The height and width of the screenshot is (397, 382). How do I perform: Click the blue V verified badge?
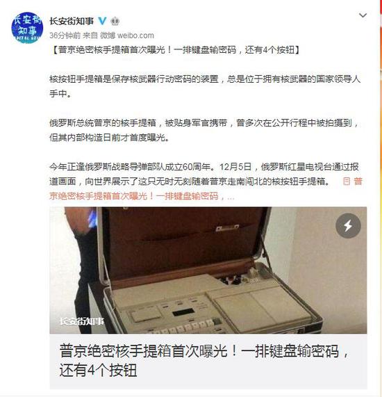click(x=102, y=22)
